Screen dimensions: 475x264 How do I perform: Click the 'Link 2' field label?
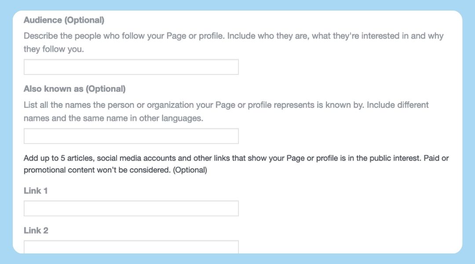[36, 231]
